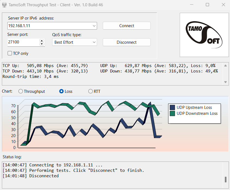Click the UDP Downstream Loss legend label
The height and width of the screenshot is (190, 230).
click(x=197, y=113)
